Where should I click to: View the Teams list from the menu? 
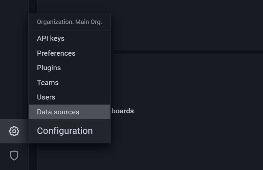coord(48,83)
